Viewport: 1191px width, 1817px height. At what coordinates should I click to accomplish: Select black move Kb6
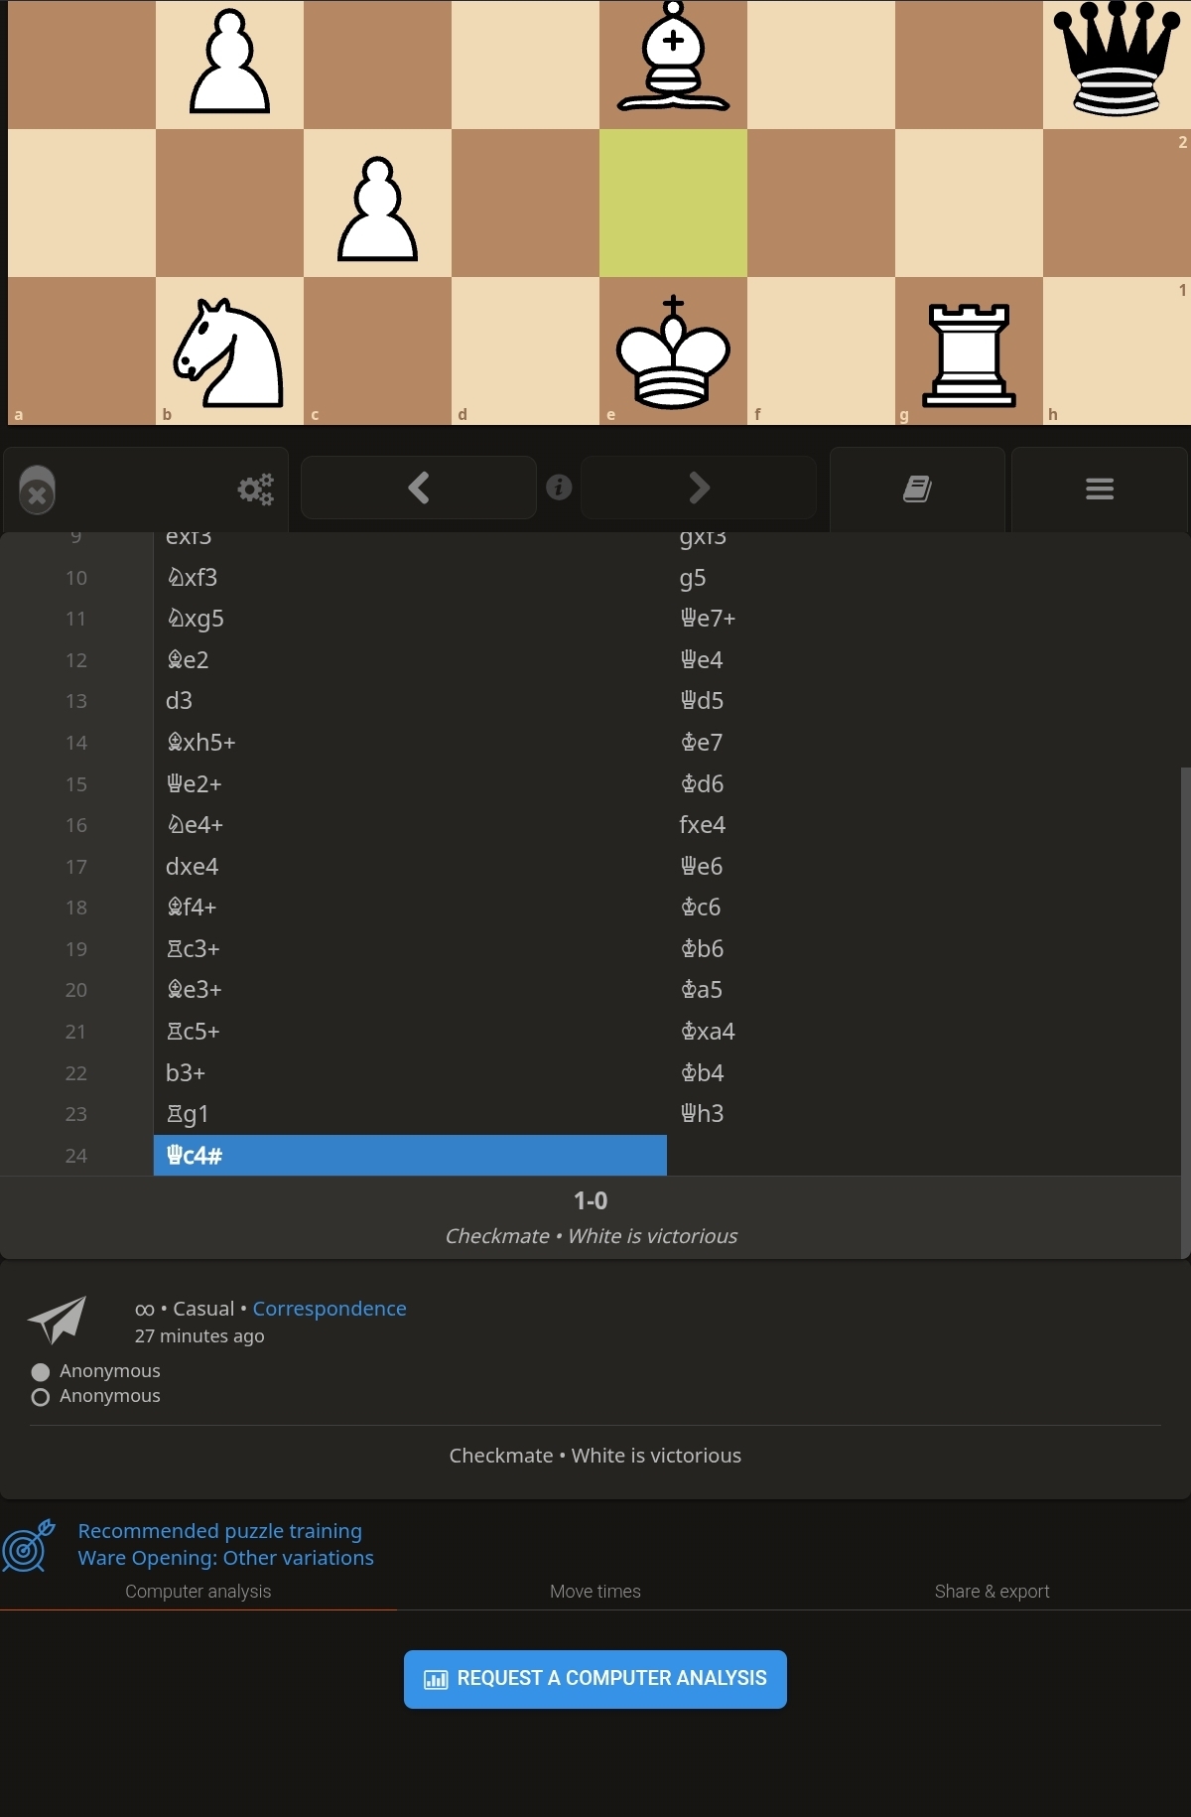923,948
